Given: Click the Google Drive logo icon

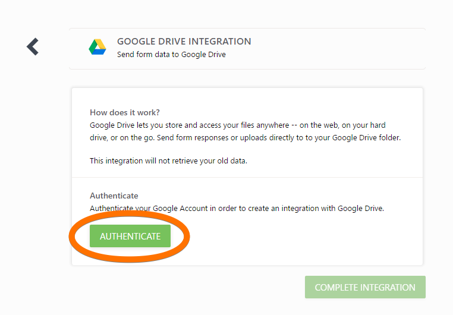Looking at the screenshot, I should point(97,48).
